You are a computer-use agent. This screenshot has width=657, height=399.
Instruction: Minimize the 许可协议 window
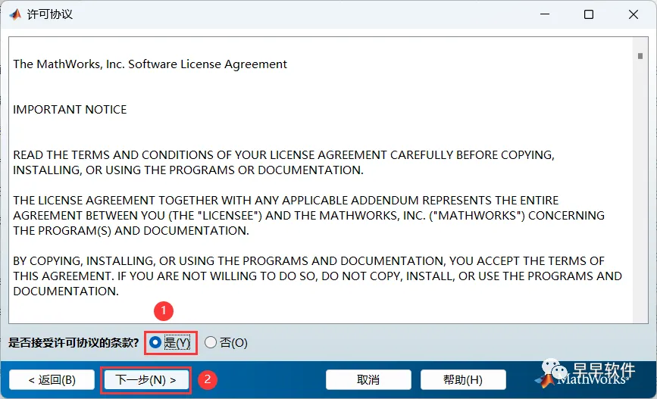(x=545, y=14)
